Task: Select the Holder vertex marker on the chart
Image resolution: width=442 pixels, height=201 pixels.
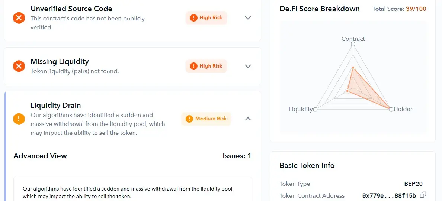Action: pyautogui.click(x=391, y=109)
